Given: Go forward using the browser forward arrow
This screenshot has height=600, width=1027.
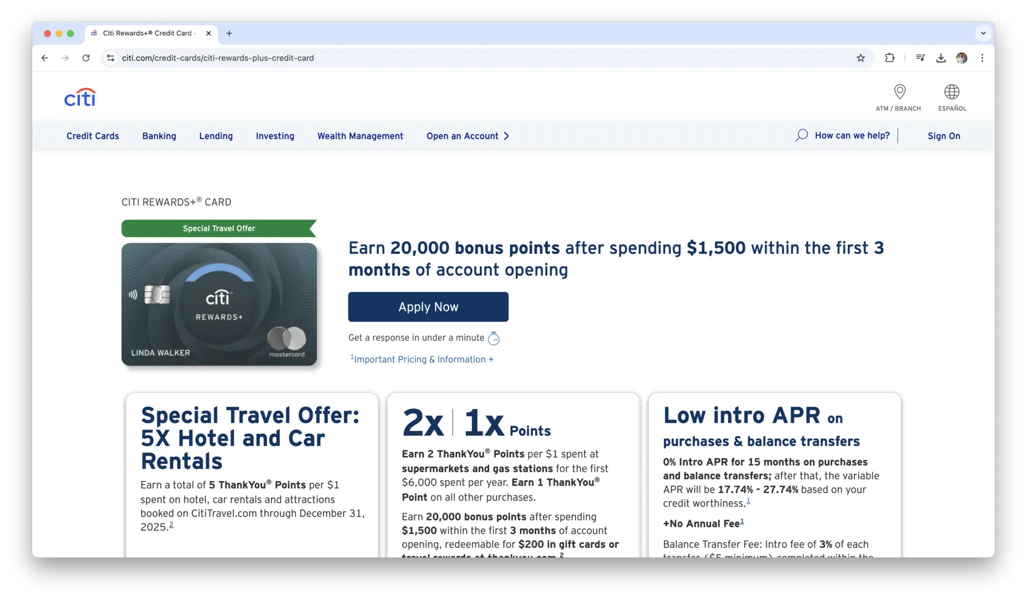Looking at the screenshot, I should [x=66, y=58].
